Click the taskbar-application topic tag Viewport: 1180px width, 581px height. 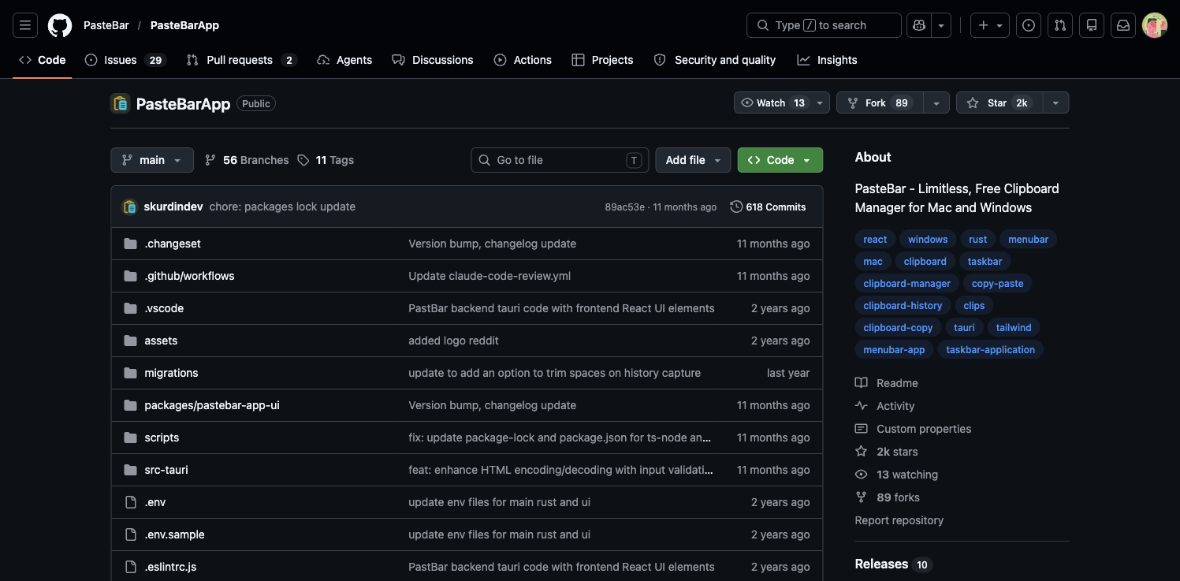[991, 350]
